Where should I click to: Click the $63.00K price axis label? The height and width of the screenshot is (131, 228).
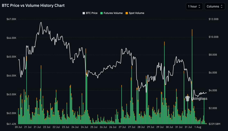pos(11,94)
